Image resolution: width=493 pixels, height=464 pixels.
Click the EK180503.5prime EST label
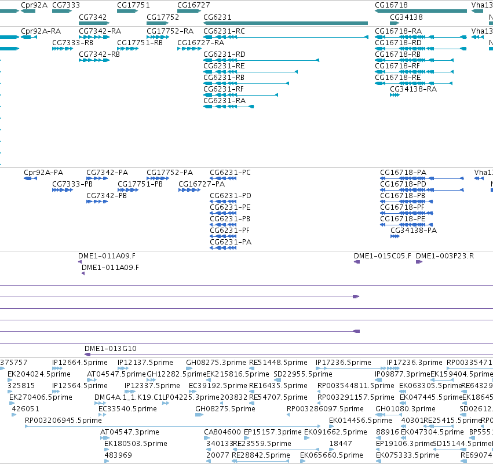click(x=136, y=444)
